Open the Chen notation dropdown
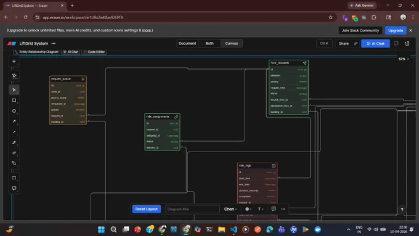419x236 pixels. 230,209
